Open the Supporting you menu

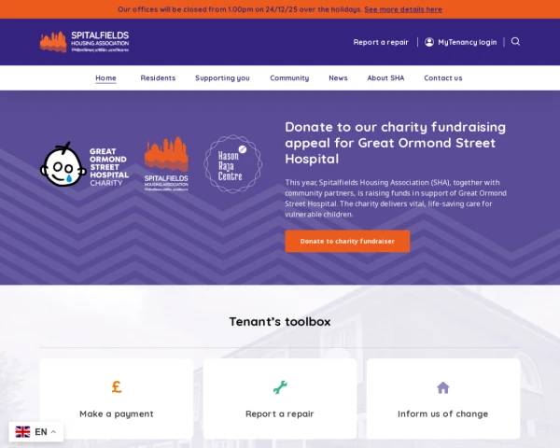(222, 77)
